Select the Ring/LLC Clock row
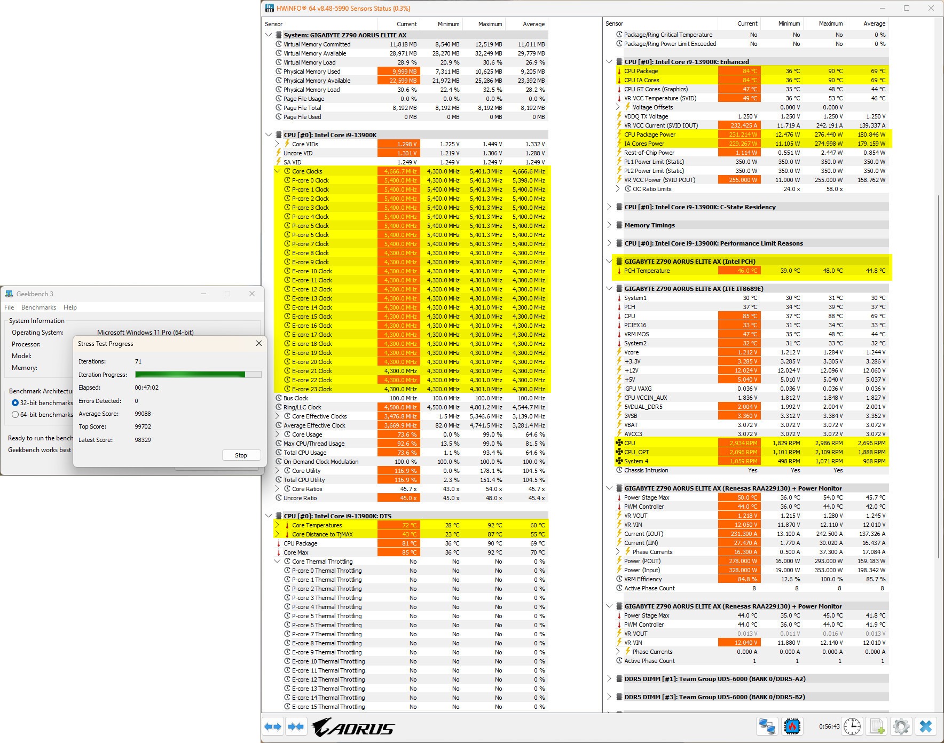 [411, 407]
